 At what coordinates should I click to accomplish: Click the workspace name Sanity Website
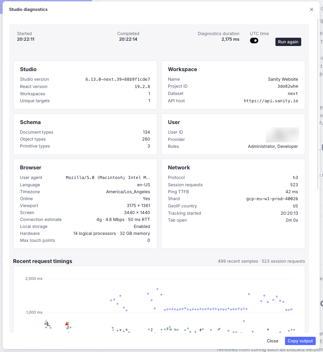283,79
